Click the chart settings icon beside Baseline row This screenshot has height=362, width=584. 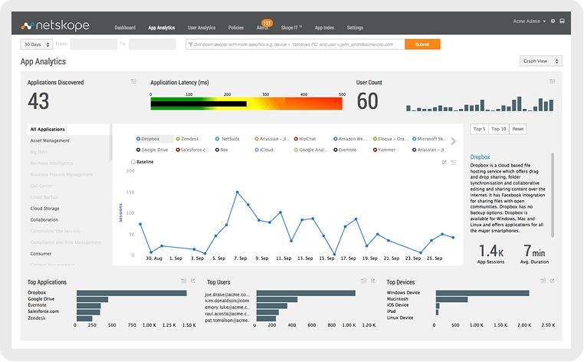[453, 163]
